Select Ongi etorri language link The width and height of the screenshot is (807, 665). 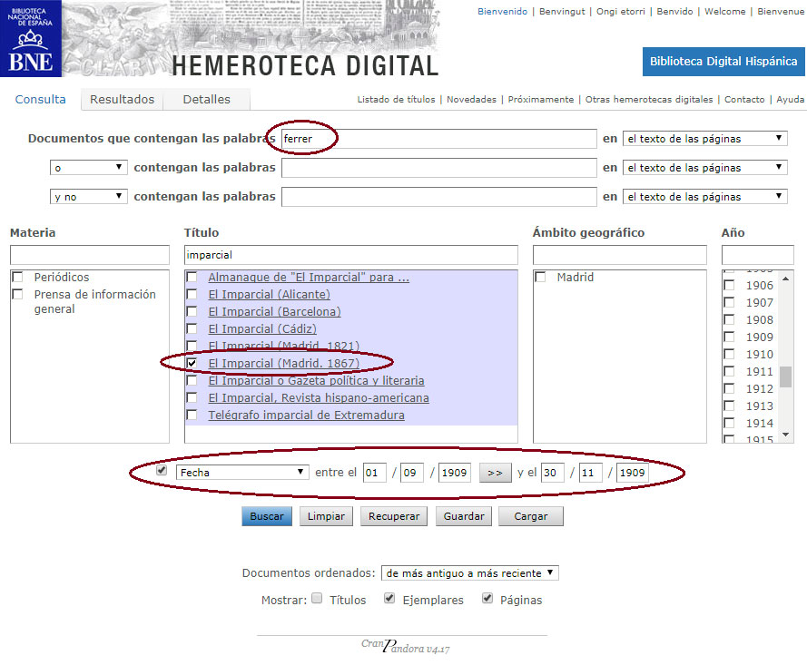click(x=620, y=11)
